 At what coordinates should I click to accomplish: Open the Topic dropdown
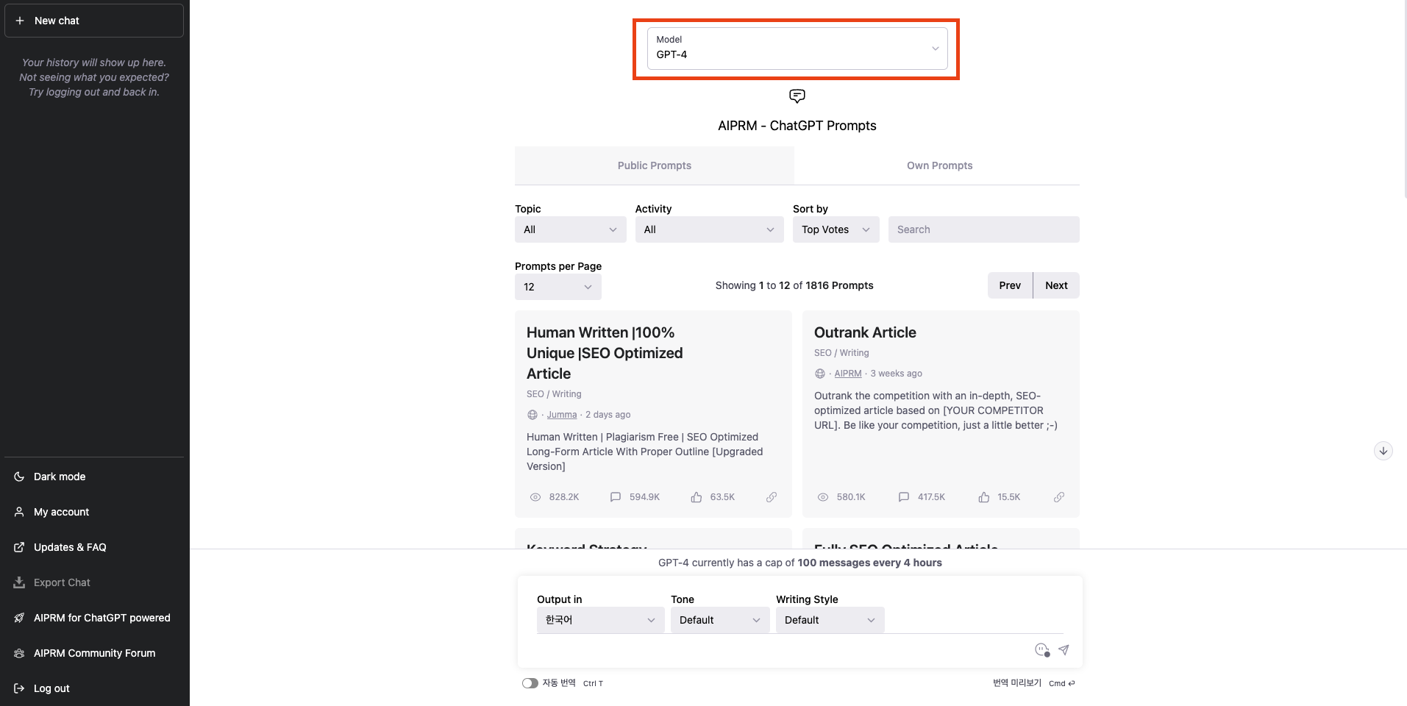(570, 229)
